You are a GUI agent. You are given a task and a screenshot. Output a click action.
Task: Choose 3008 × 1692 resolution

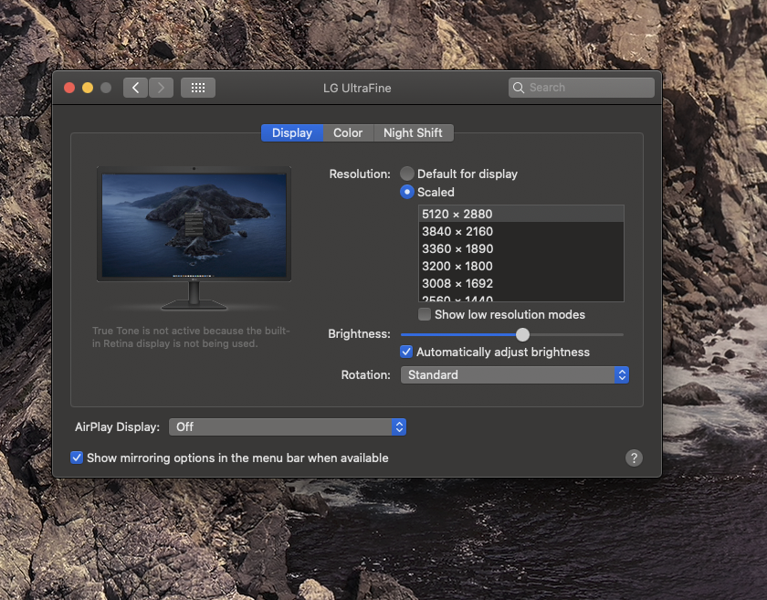pyautogui.click(x=521, y=283)
